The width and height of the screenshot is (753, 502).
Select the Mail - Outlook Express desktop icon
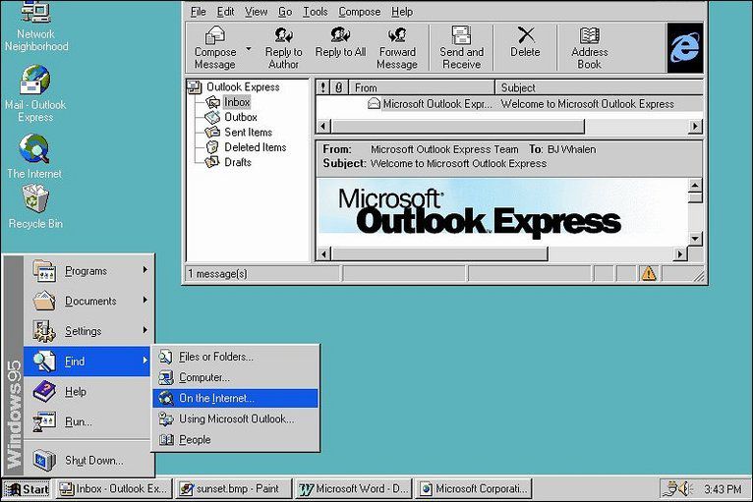[x=35, y=93]
